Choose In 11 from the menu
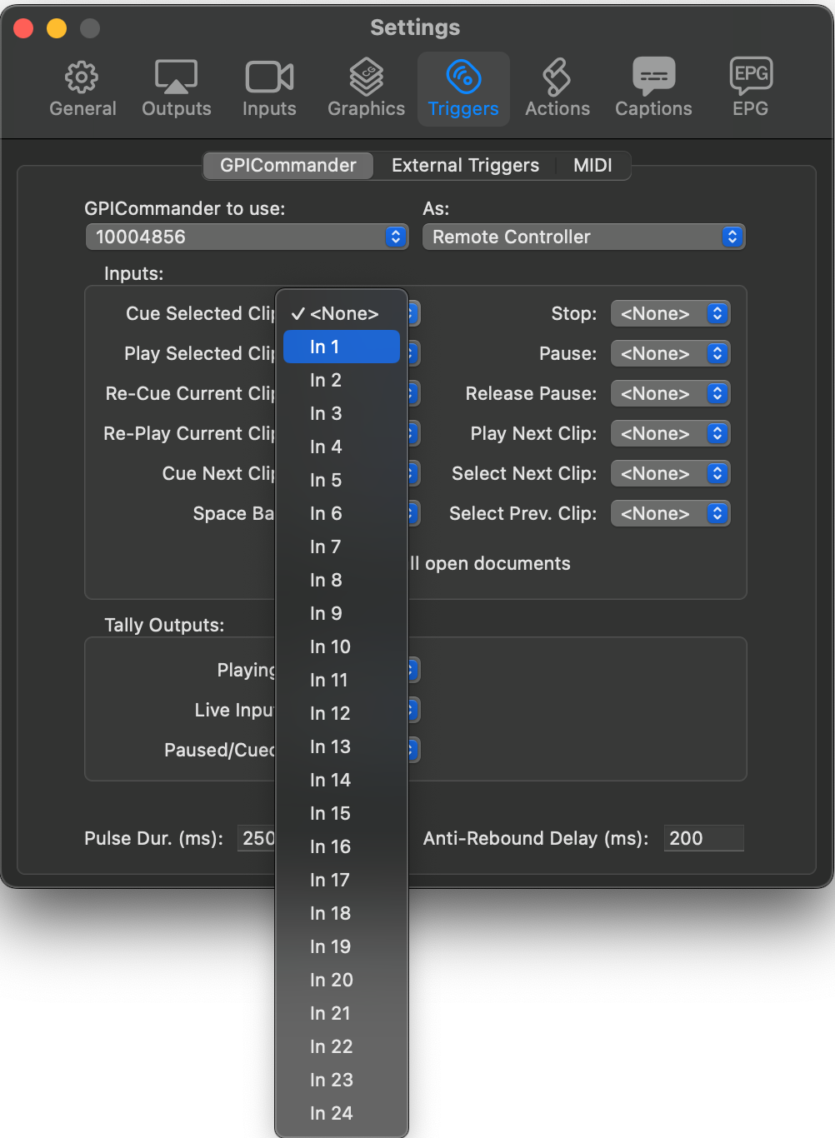Screen dimensions: 835x1138 tap(342, 680)
